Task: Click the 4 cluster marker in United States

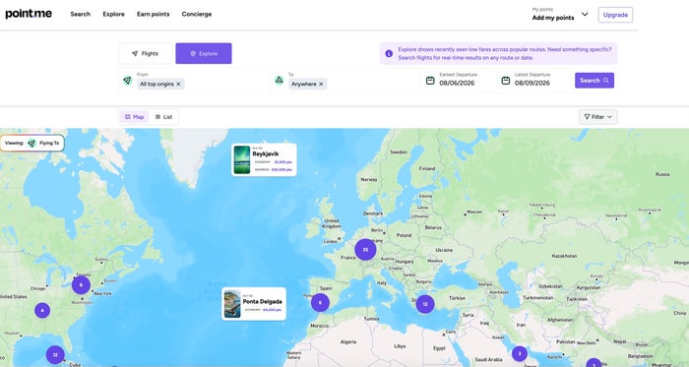Action: click(42, 310)
